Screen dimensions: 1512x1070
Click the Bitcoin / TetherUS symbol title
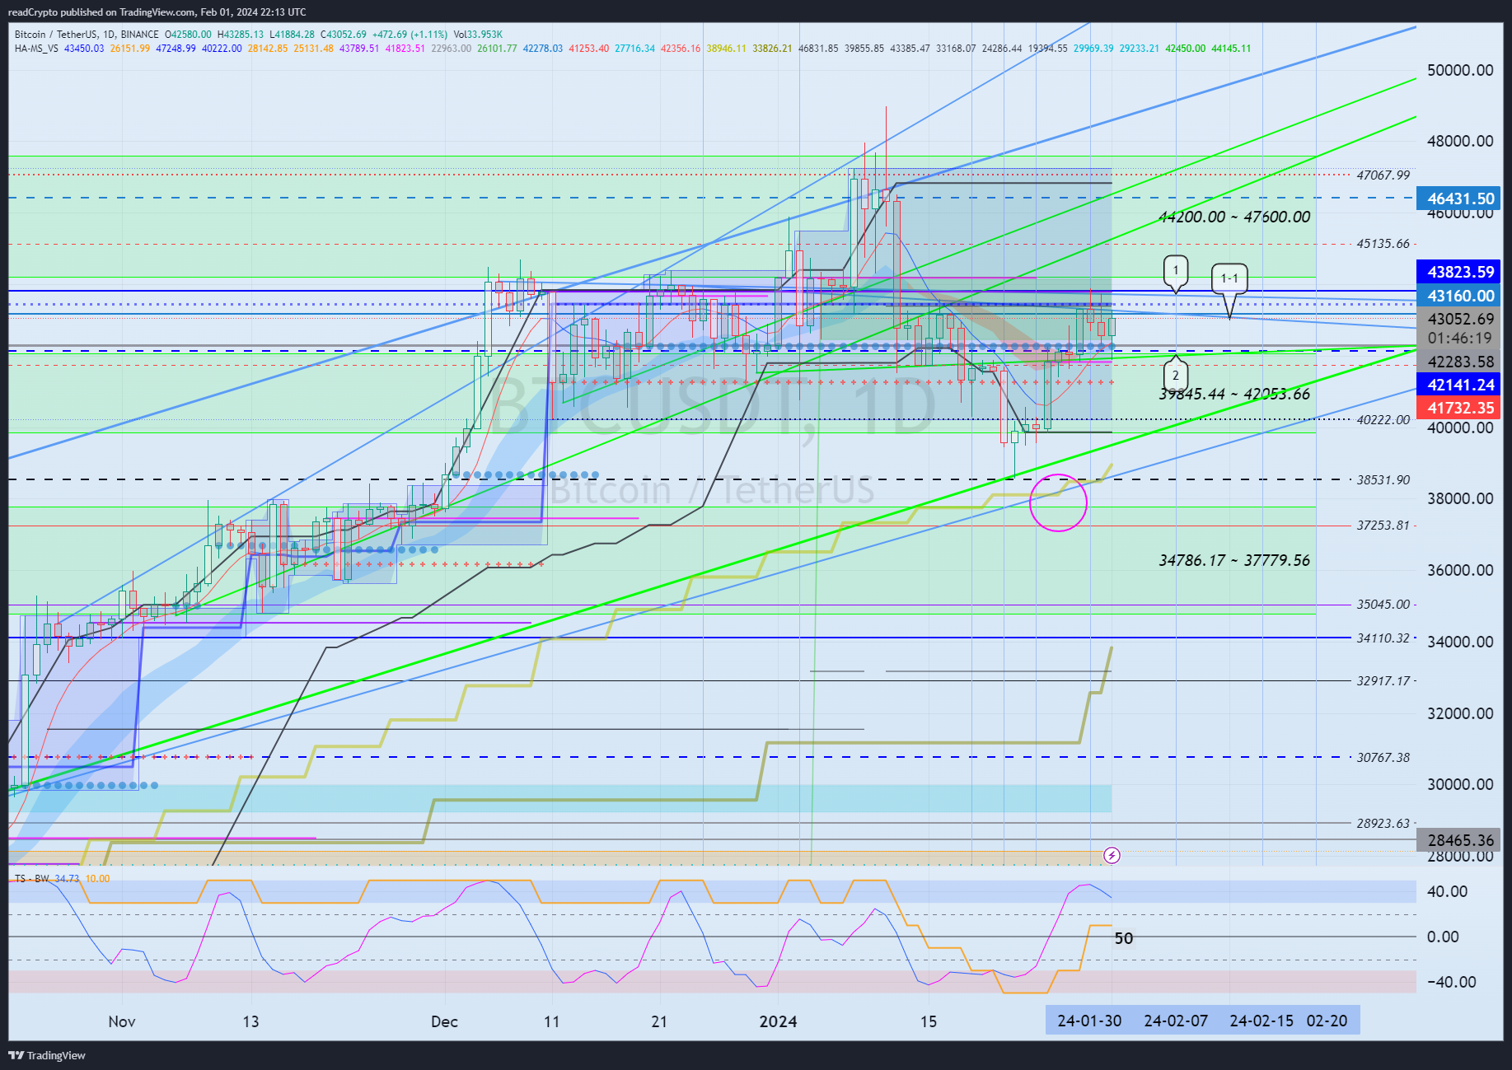pos(54,35)
